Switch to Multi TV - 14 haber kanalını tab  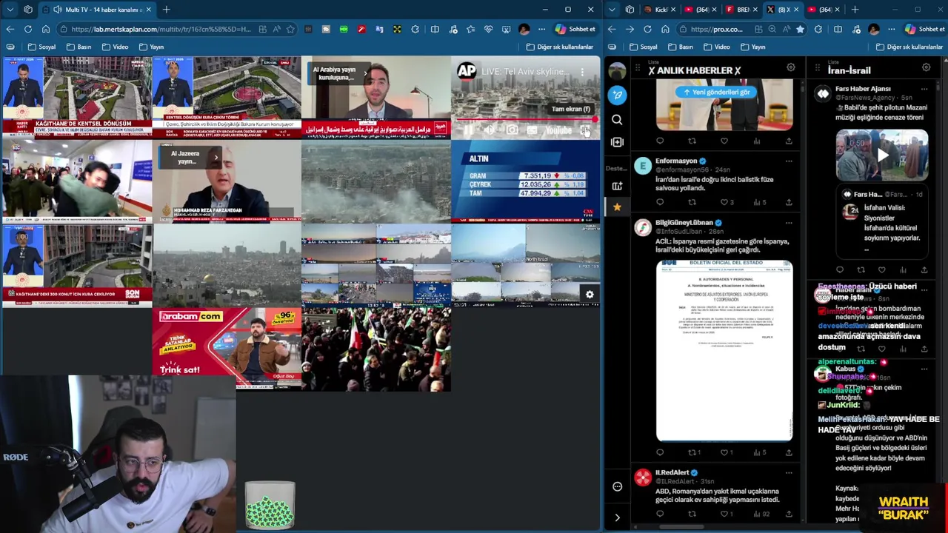coord(98,10)
